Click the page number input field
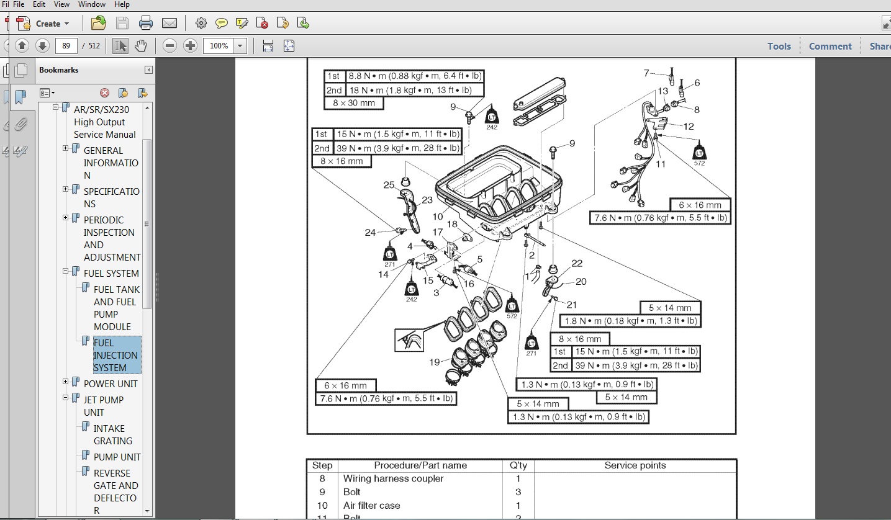 point(66,46)
